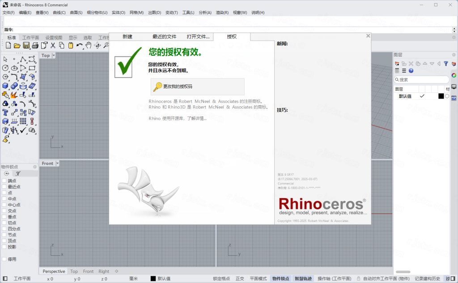Image resolution: width=458 pixels, height=283 pixels.
Task: Open the 渲染(R) menu
Action: [222, 12]
